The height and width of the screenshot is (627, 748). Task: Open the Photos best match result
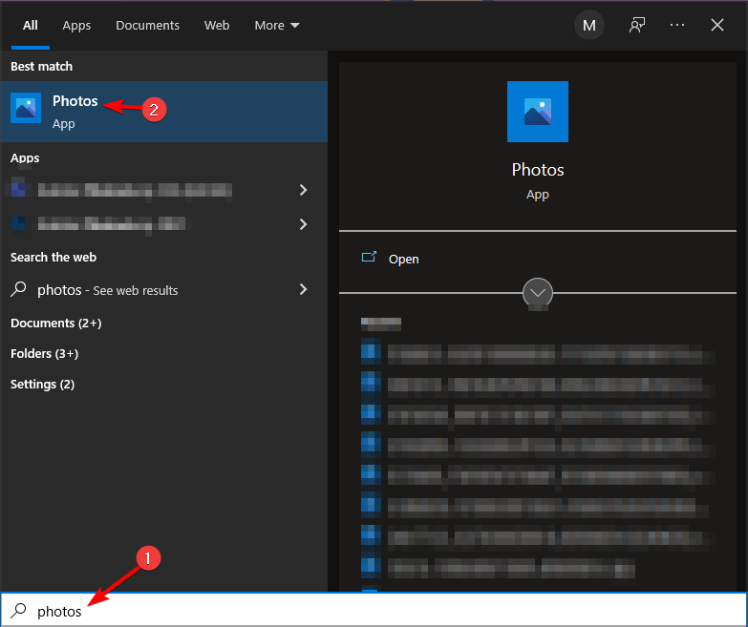[164, 112]
